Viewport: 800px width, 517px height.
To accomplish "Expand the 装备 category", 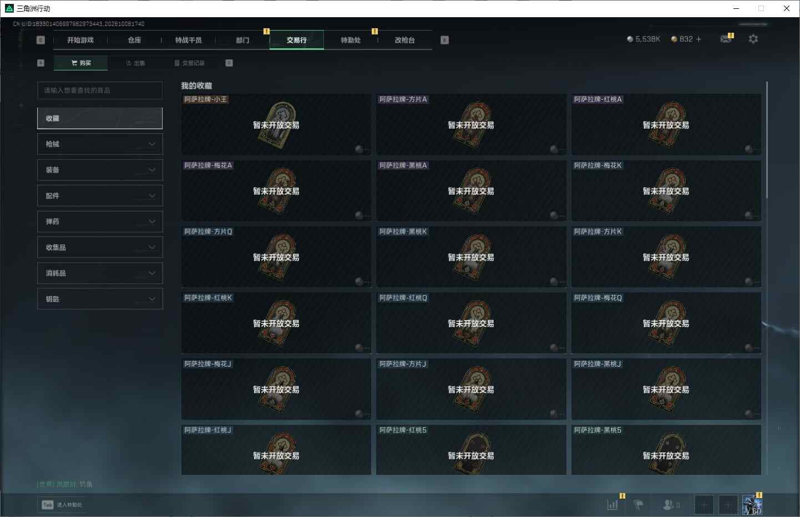I will (100, 170).
